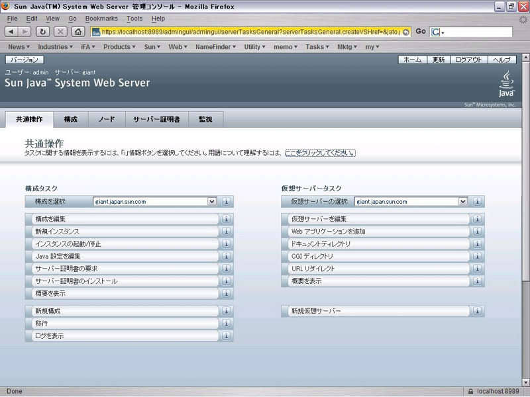Follow the ここをクリックしてください link
The width and height of the screenshot is (530, 397).
coord(320,153)
